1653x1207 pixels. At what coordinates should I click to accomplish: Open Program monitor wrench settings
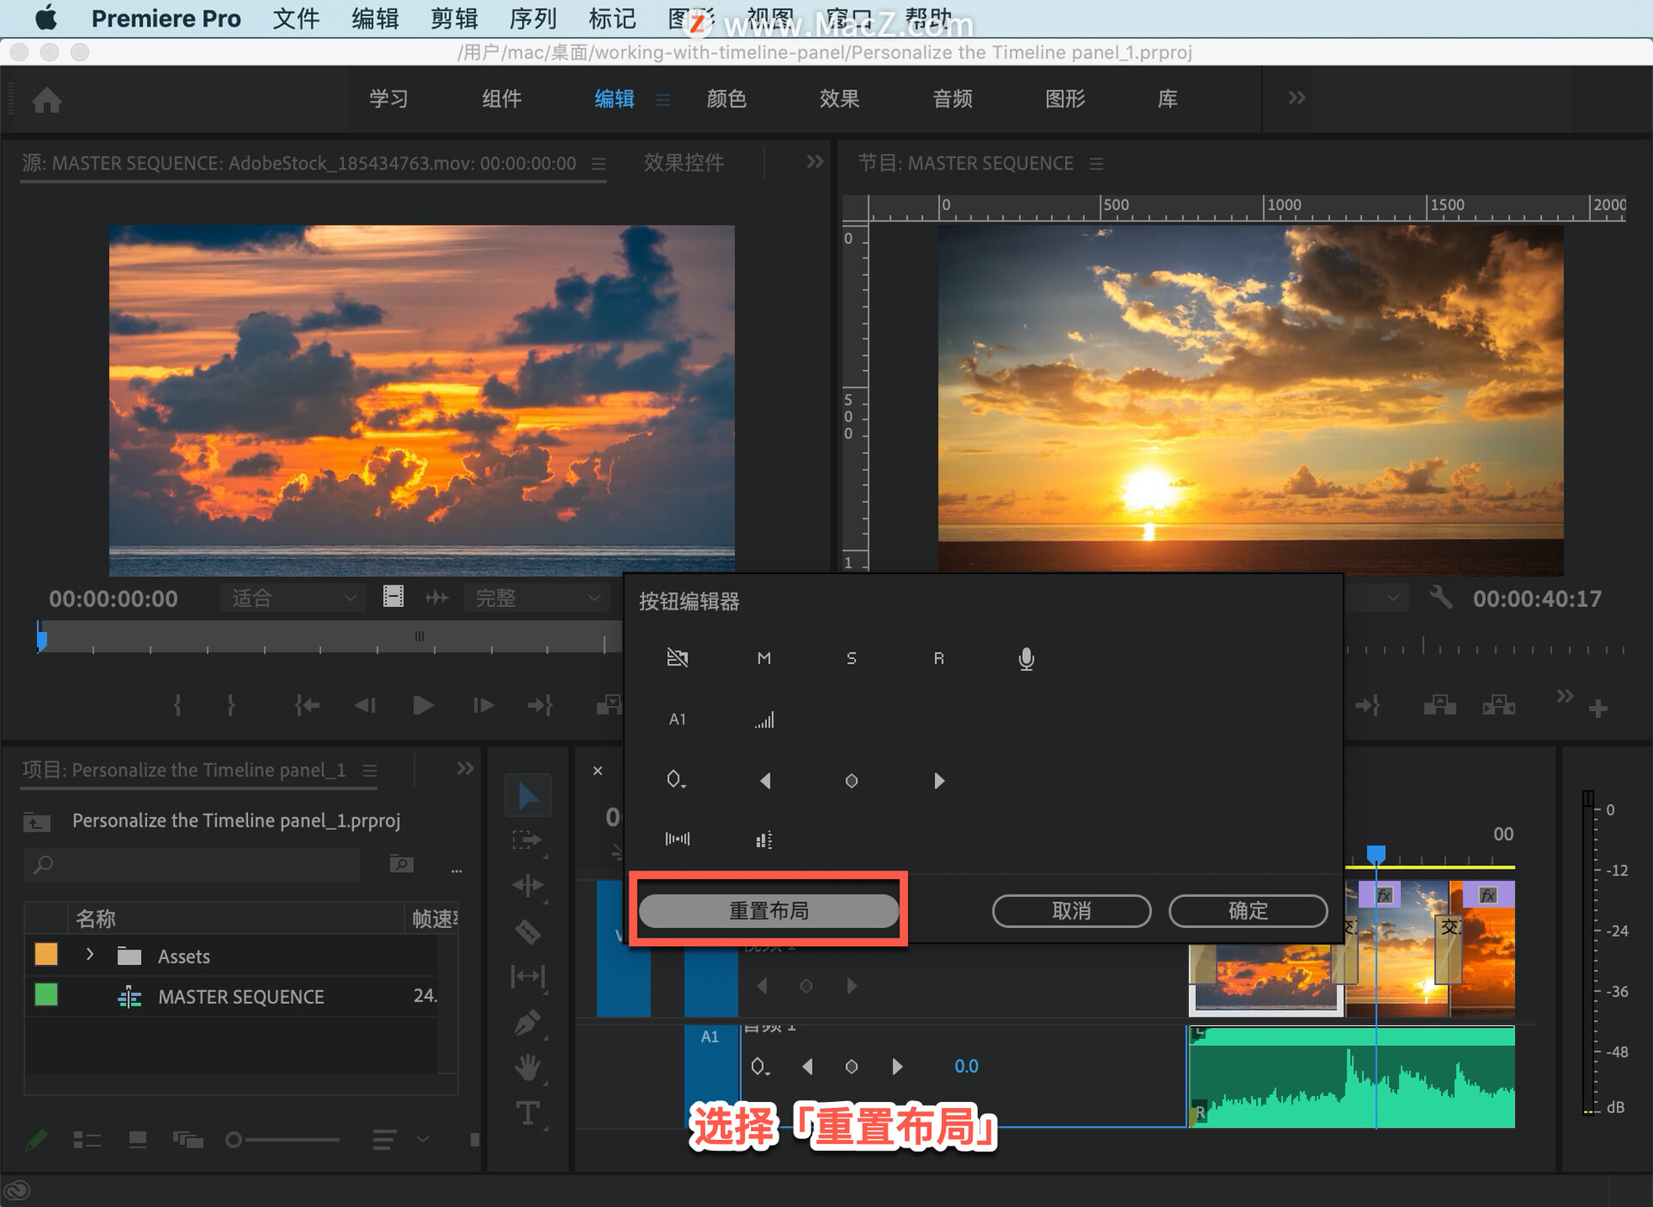pyautogui.click(x=1440, y=597)
